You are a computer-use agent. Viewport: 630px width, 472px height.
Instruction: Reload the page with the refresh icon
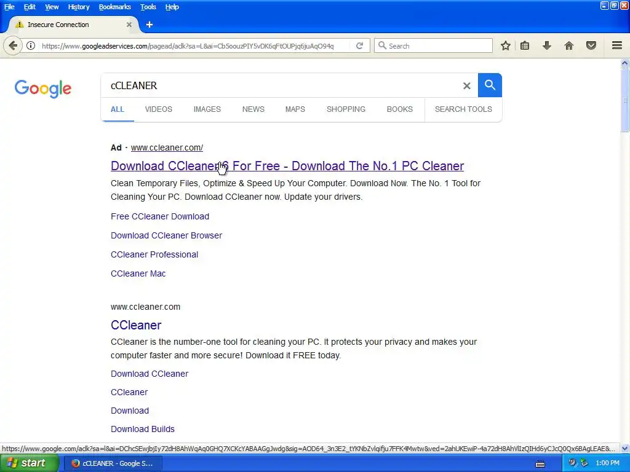(x=359, y=45)
